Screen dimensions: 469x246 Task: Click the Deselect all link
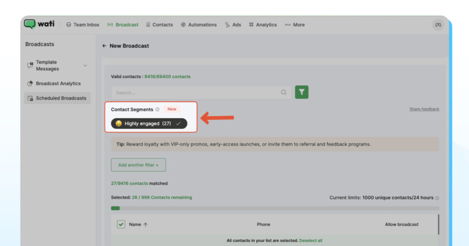coord(311,241)
